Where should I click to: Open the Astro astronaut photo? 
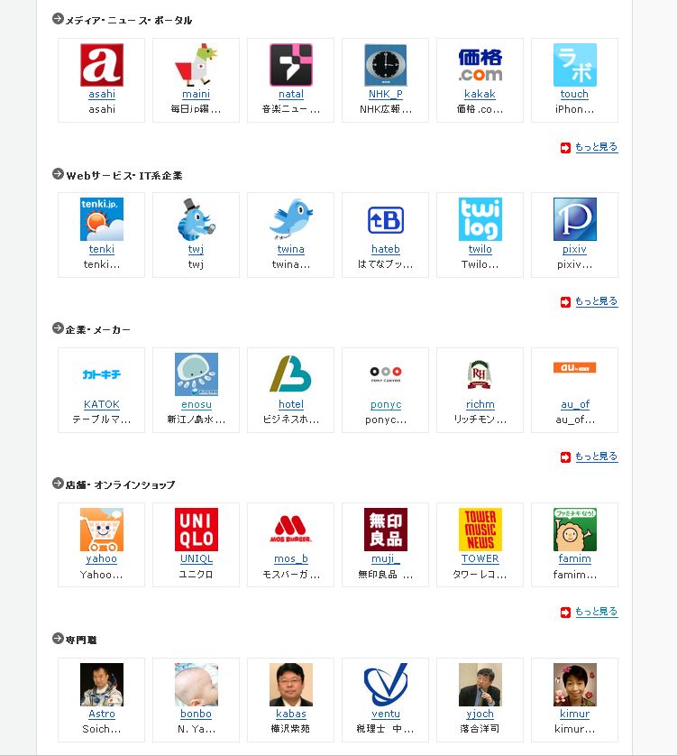(x=102, y=685)
